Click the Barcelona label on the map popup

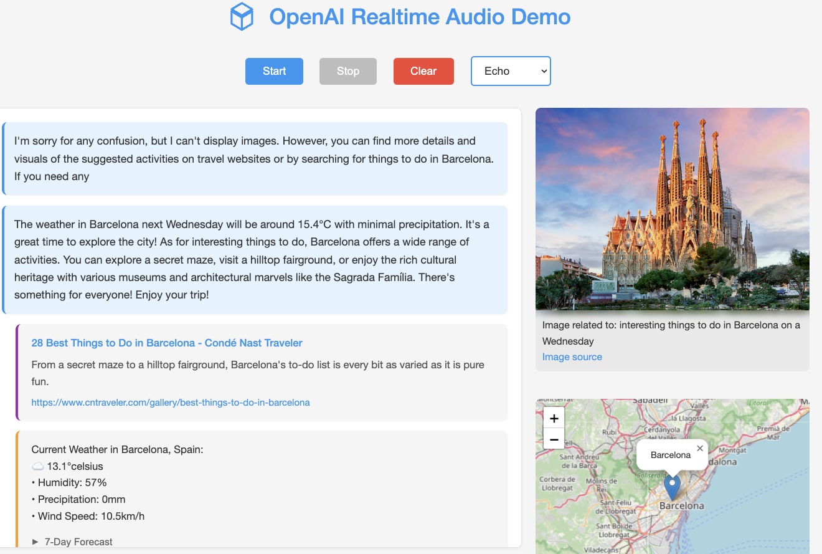click(x=669, y=455)
